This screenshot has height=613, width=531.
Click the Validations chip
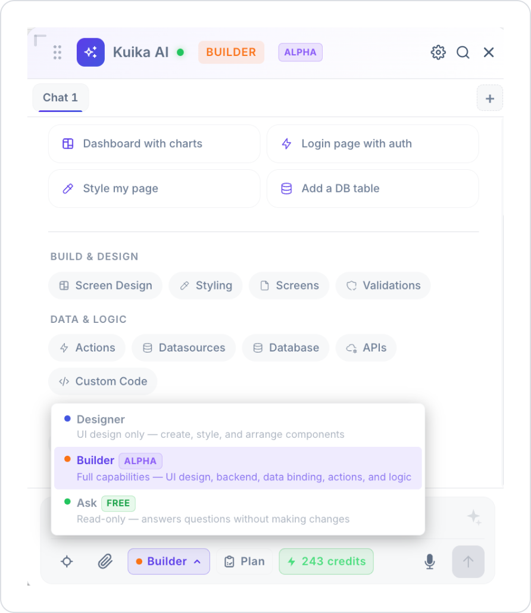click(383, 286)
